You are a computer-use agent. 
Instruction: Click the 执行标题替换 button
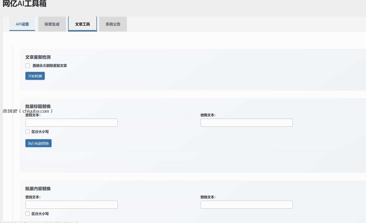tap(38, 143)
